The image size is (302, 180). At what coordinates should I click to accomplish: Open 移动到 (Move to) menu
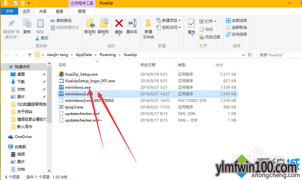(x=90, y=27)
